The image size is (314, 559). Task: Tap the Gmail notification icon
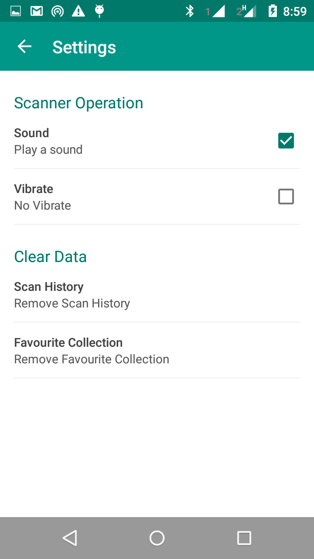point(37,11)
